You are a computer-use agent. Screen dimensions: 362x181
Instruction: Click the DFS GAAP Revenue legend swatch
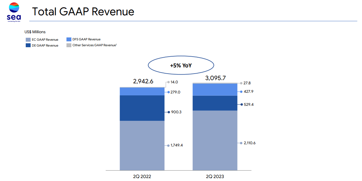pos(69,39)
